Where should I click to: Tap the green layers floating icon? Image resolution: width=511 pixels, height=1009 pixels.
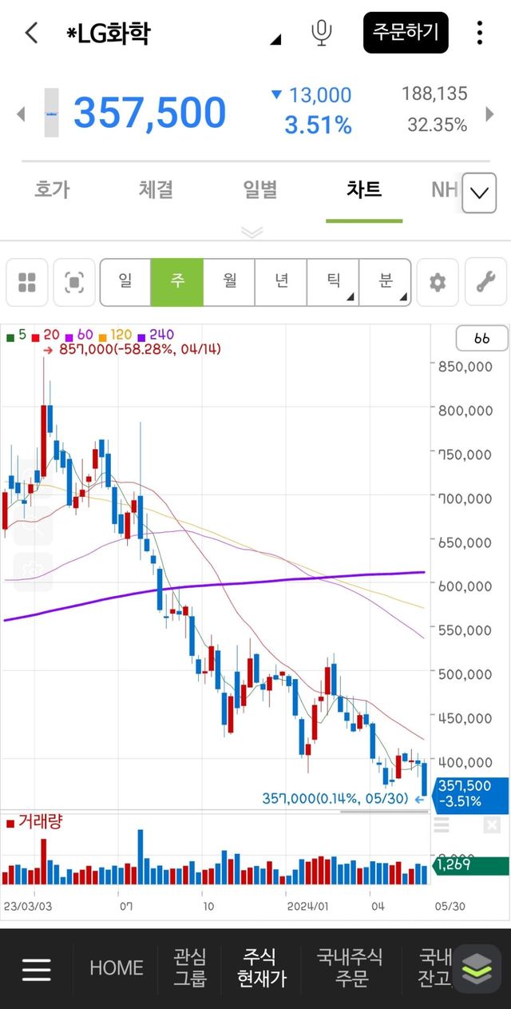pyautogui.click(x=477, y=968)
